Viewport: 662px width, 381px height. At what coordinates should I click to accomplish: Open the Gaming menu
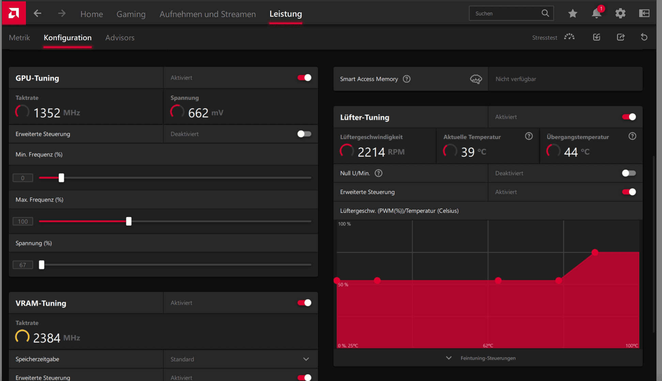131,14
